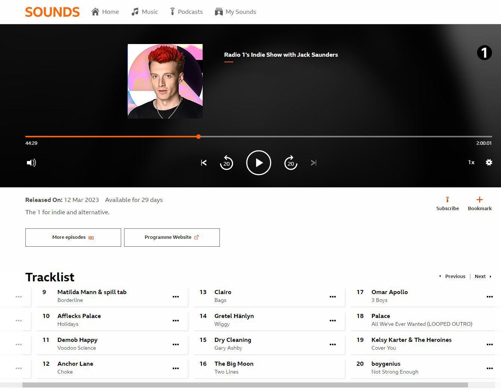The height and width of the screenshot is (390, 501).
Task: Open options for Anchor Lane Choke track
Action: (x=175, y=368)
